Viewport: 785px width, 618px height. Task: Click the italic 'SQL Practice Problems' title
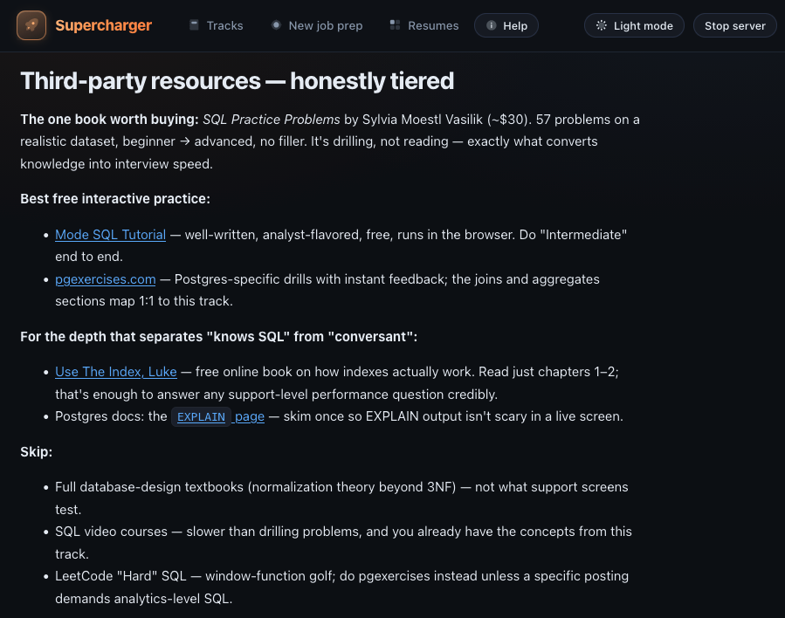(x=271, y=119)
